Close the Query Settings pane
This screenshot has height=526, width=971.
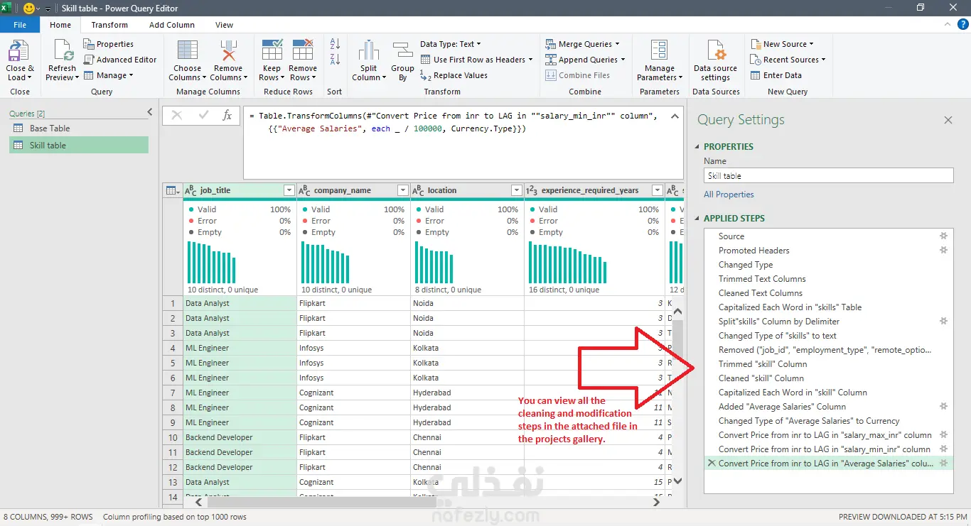click(x=948, y=120)
